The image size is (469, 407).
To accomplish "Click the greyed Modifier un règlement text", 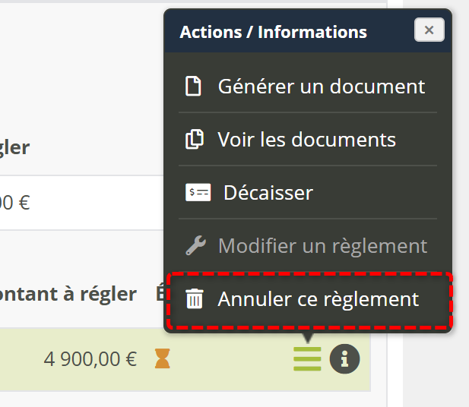I will 322,246.
